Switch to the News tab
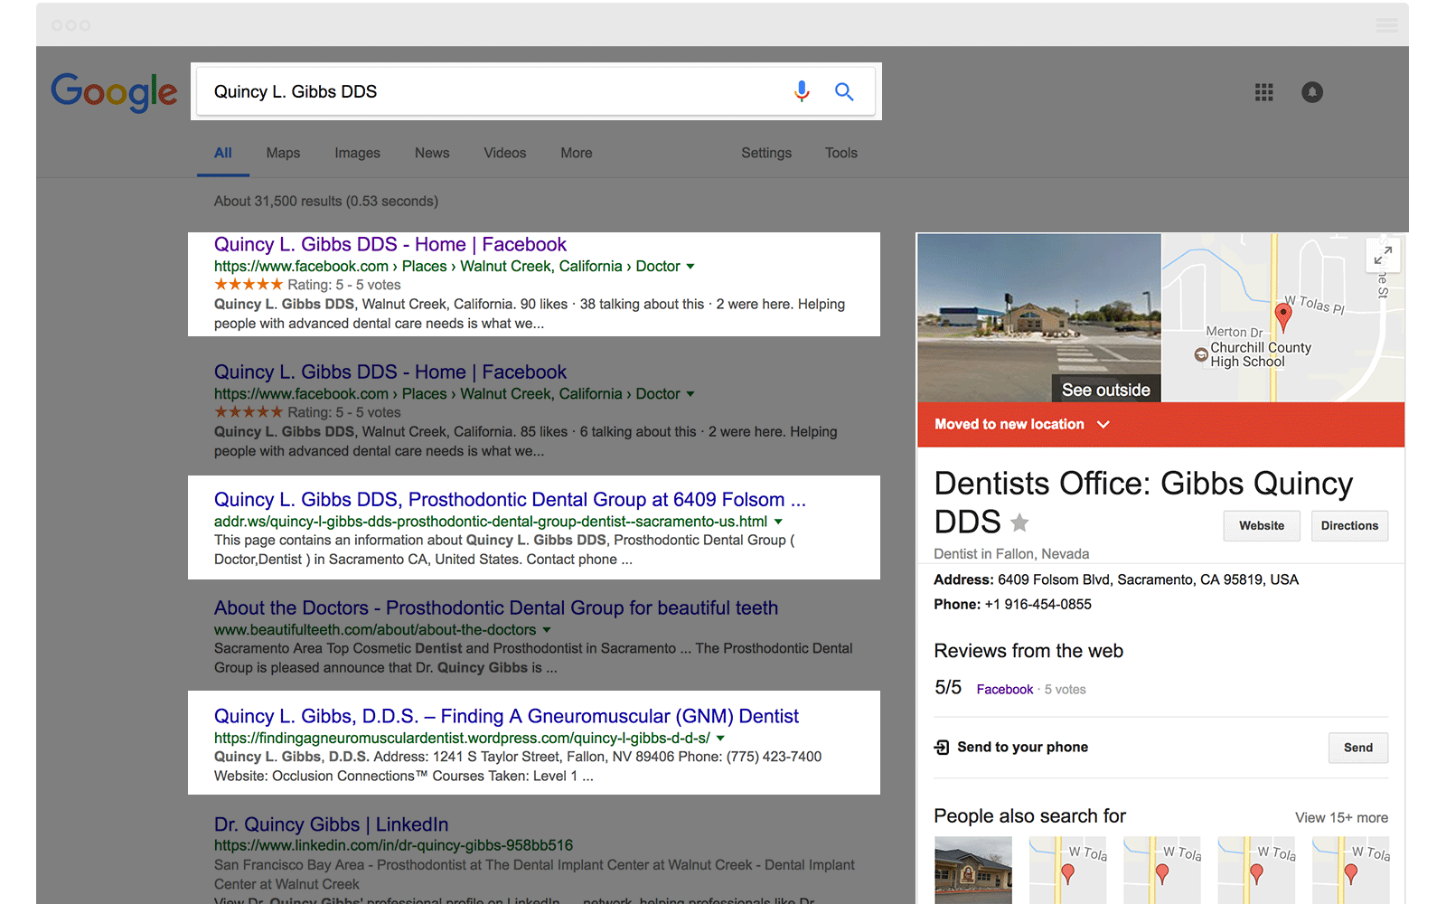Screen dimensions: 1446x904 coord(432,153)
